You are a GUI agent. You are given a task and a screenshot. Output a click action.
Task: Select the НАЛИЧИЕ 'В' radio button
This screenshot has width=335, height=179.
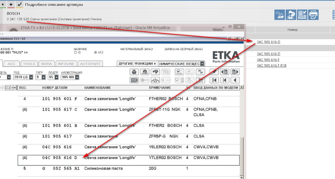click(x=75, y=52)
